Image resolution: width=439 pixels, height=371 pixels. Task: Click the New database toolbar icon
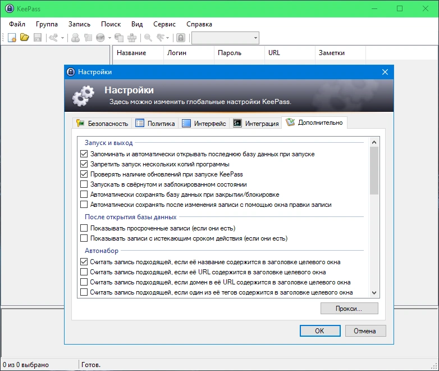12,38
